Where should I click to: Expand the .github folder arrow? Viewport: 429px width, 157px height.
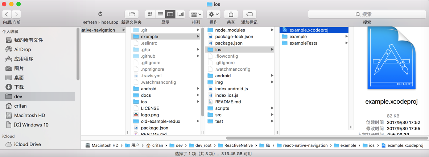(198, 56)
